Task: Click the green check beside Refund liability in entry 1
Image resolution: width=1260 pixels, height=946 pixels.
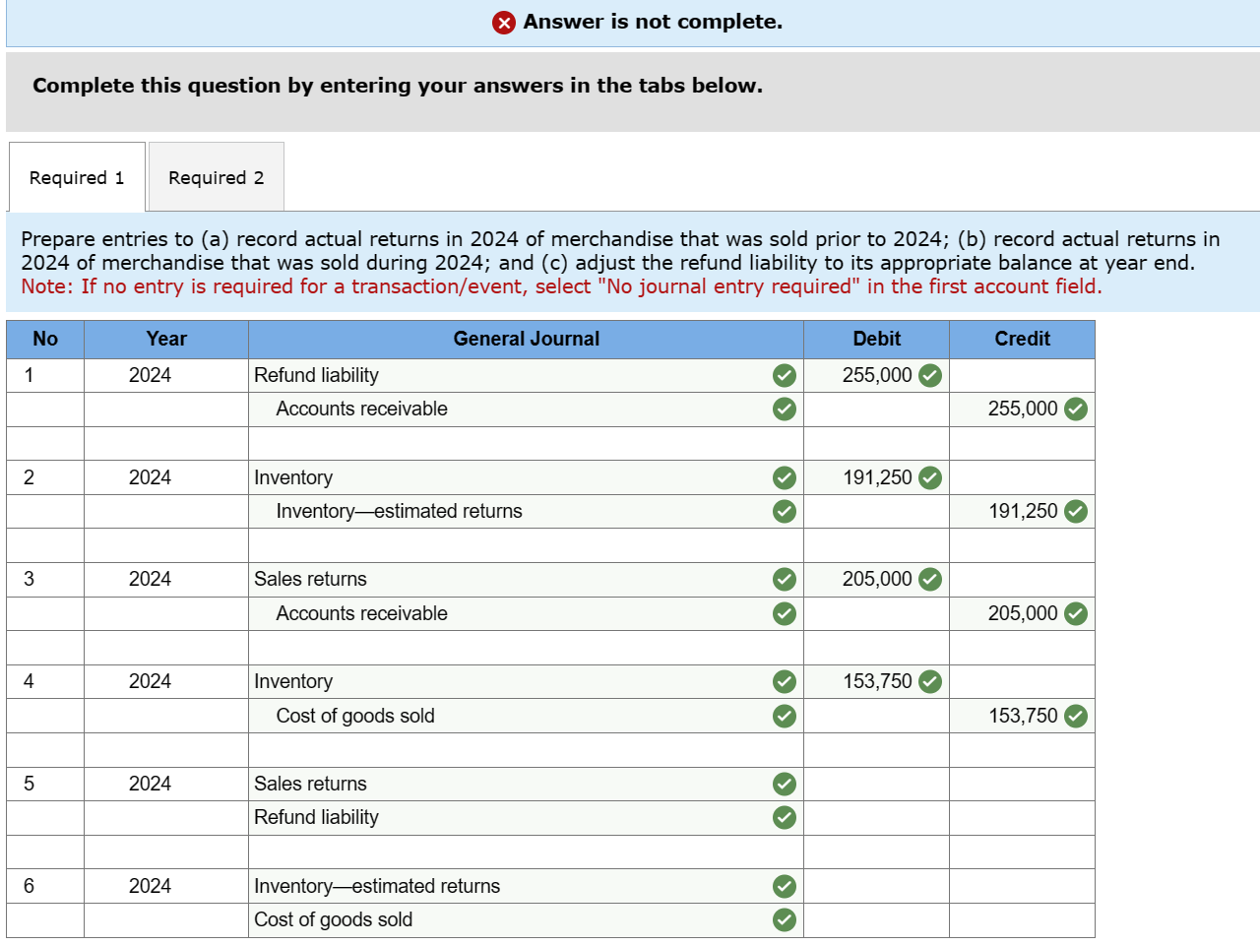Action: click(785, 375)
